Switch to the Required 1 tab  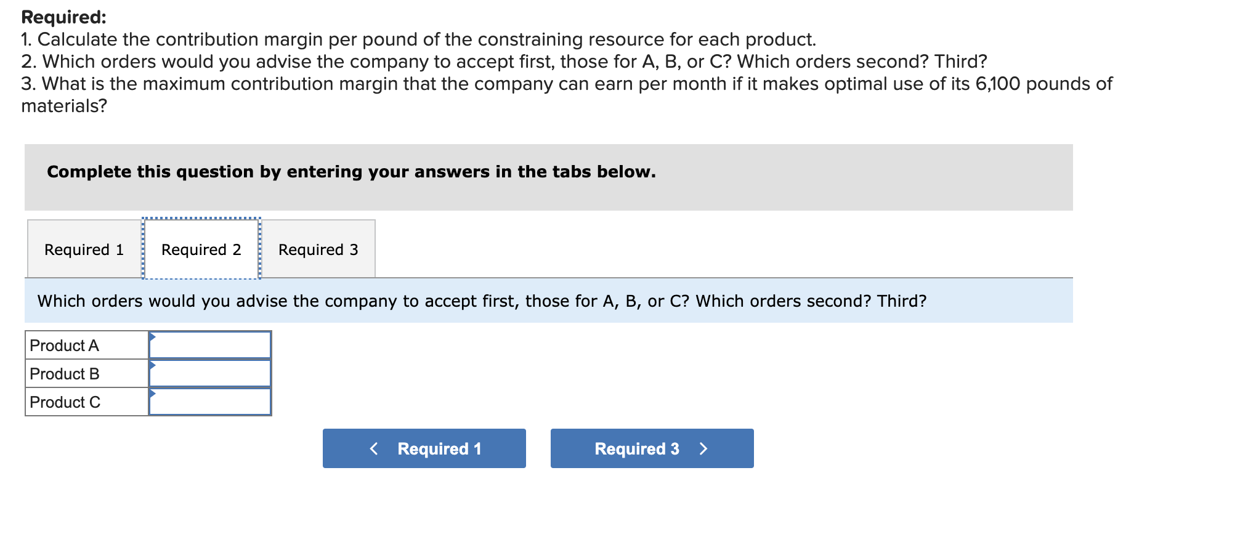(84, 249)
